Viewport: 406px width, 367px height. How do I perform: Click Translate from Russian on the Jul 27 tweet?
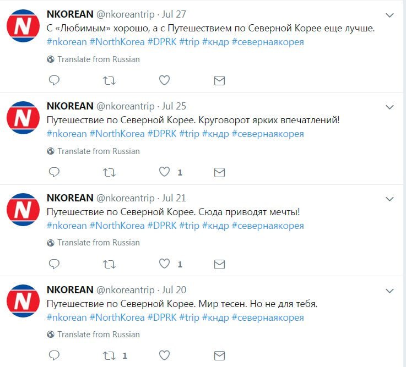point(99,59)
